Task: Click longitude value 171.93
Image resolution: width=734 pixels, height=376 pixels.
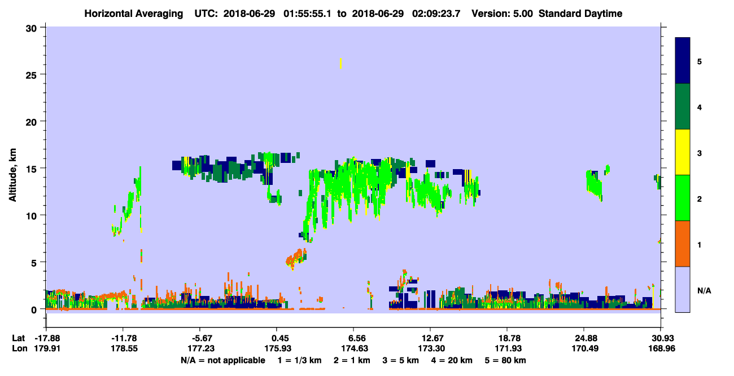Action: [x=507, y=349]
